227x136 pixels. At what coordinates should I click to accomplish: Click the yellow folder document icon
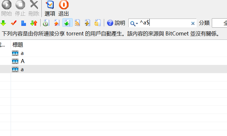97,23
